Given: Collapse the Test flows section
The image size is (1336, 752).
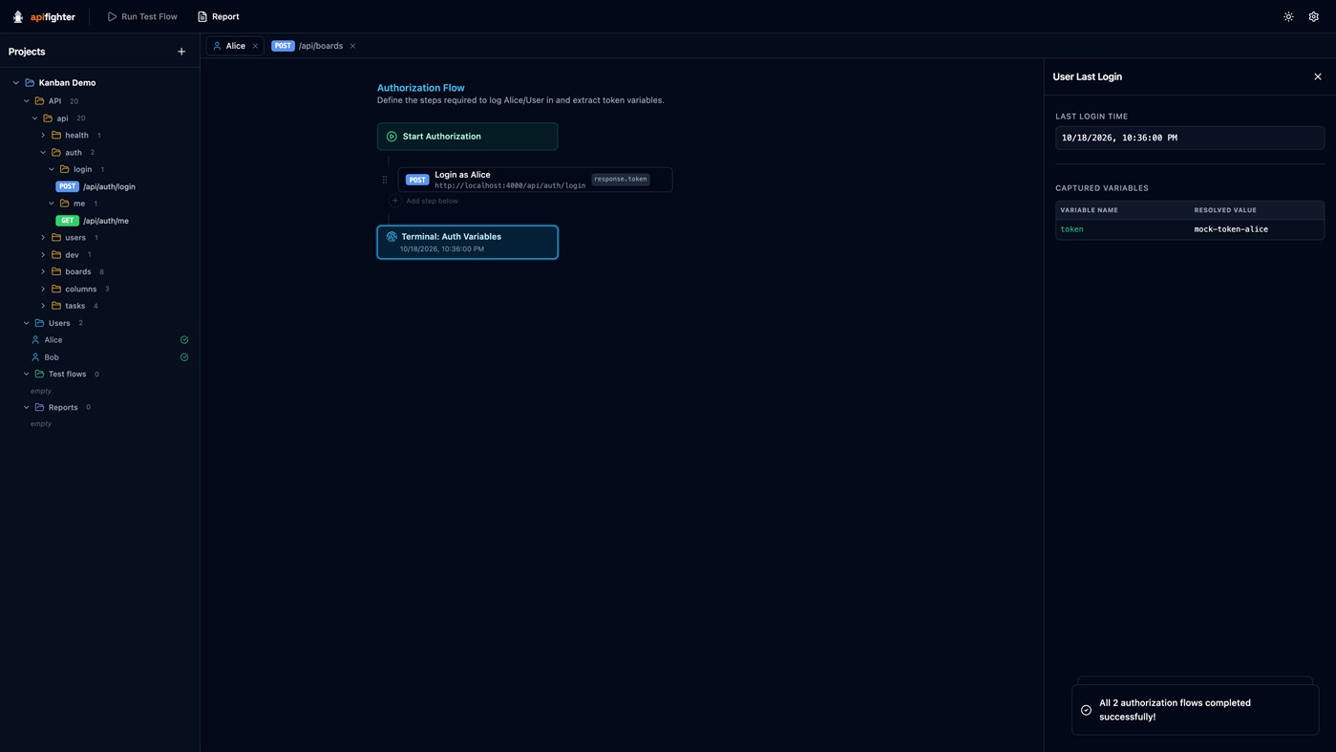Looking at the screenshot, I should pyautogui.click(x=26, y=375).
